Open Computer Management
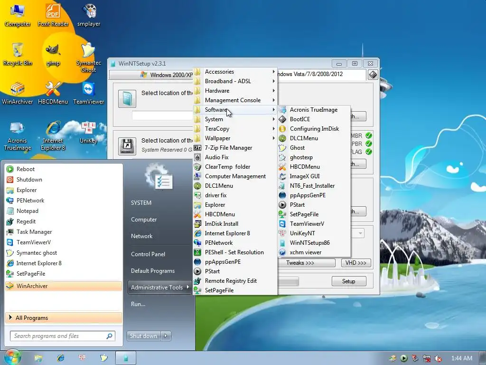Image resolution: width=486 pixels, height=365 pixels. point(234,176)
